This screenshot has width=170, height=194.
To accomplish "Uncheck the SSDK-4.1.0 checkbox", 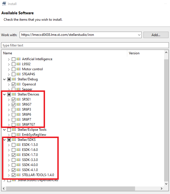I will coord(13,170).
